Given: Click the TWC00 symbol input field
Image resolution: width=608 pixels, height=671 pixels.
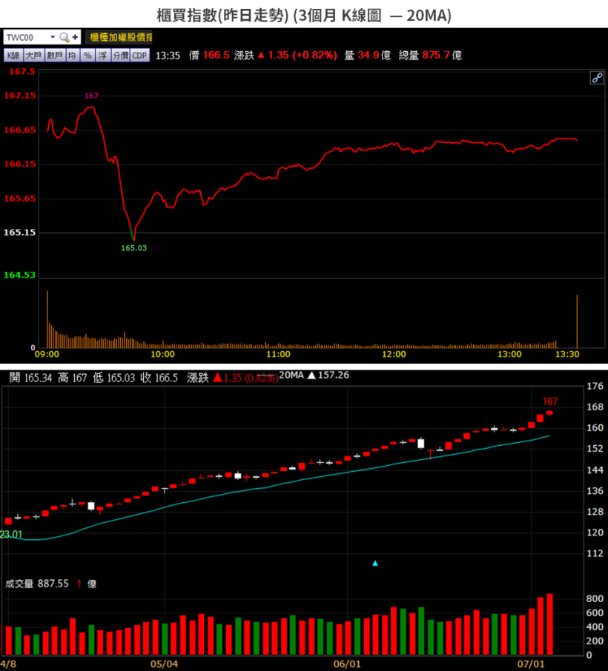Looking at the screenshot, I should (x=27, y=37).
